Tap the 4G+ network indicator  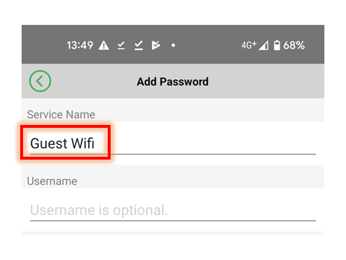point(249,45)
